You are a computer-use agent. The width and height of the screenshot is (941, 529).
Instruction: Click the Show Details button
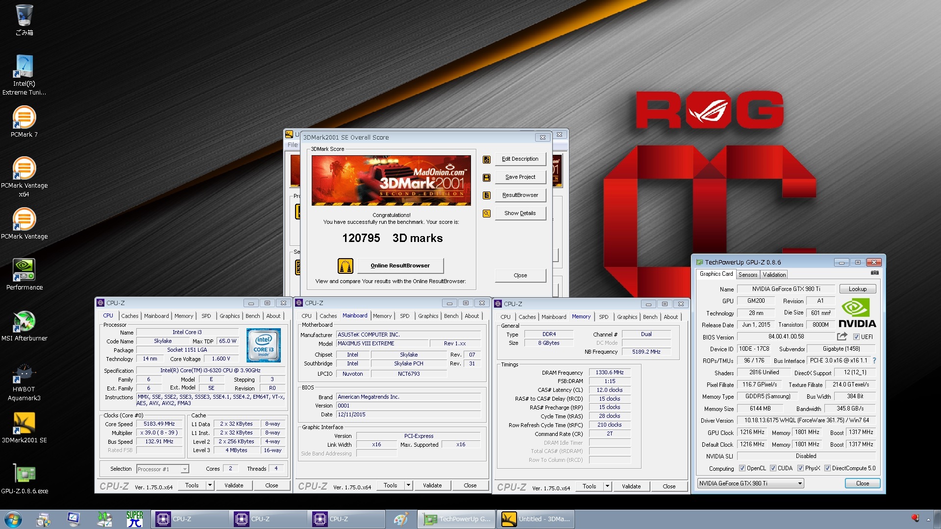point(520,213)
